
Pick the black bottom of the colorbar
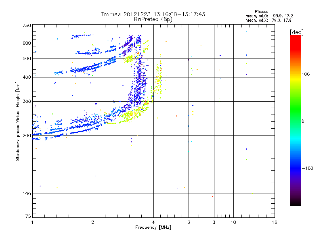296,203
